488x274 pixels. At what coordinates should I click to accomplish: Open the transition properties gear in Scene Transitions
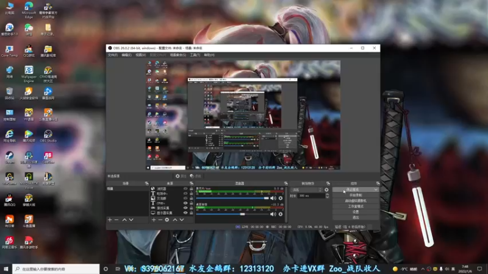click(326, 189)
